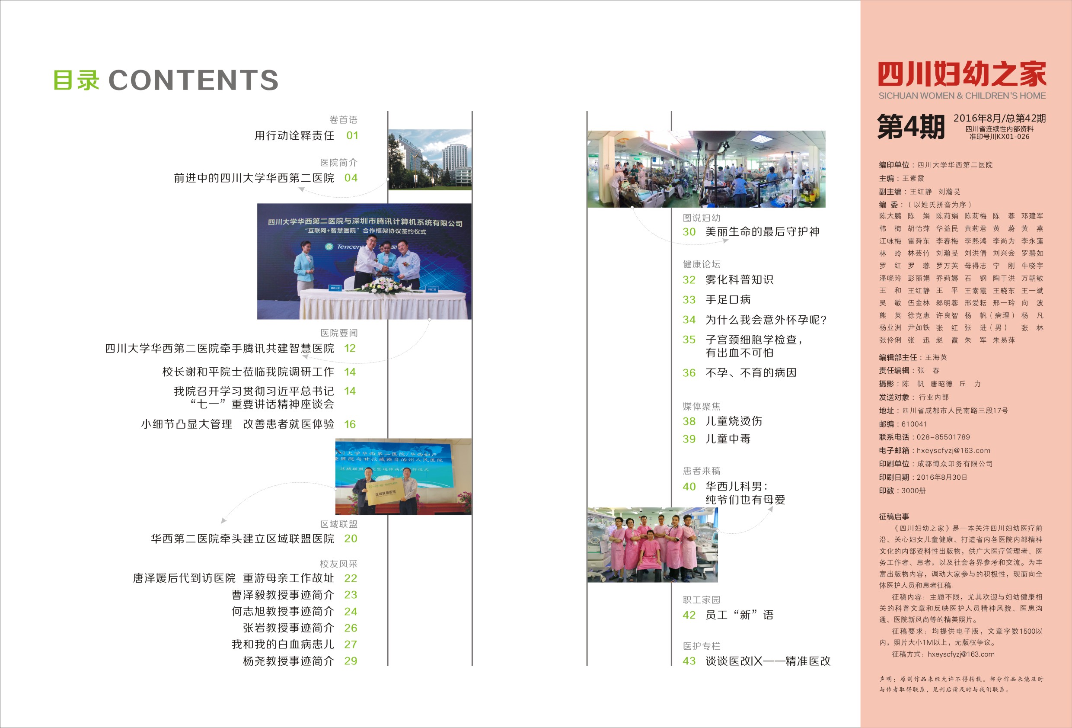Click the section label '卷首语'
The image size is (1072, 728).
pos(343,119)
